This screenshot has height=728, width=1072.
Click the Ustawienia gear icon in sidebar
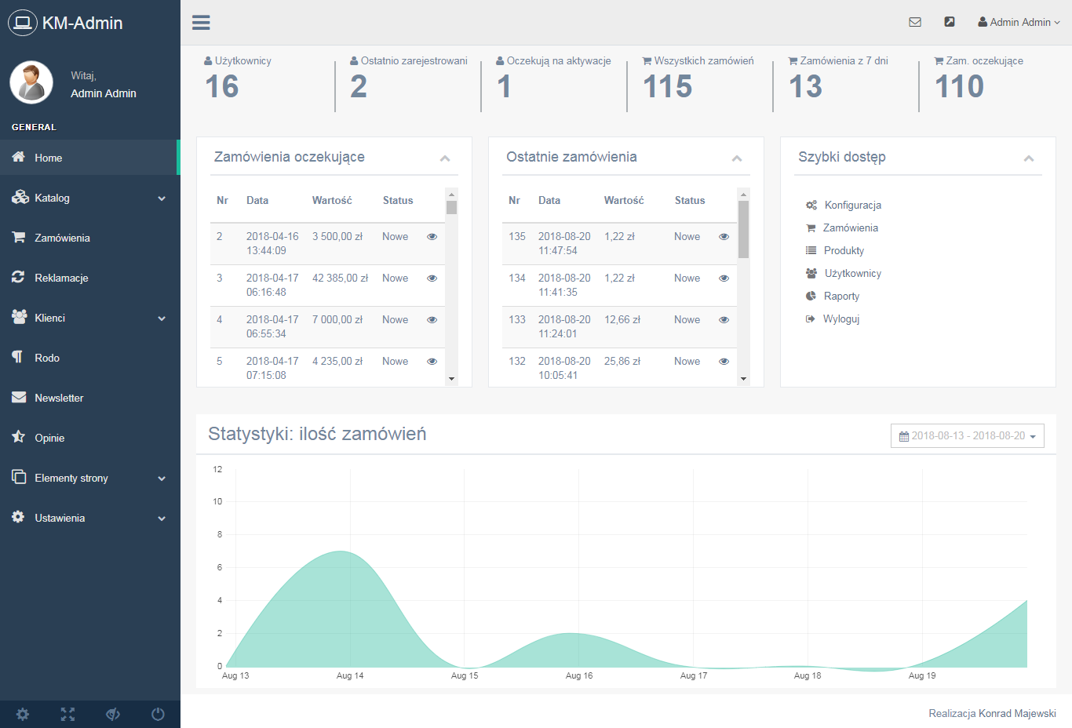(x=18, y=517)
